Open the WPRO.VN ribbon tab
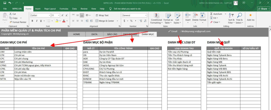 click(x=17, y=9)
